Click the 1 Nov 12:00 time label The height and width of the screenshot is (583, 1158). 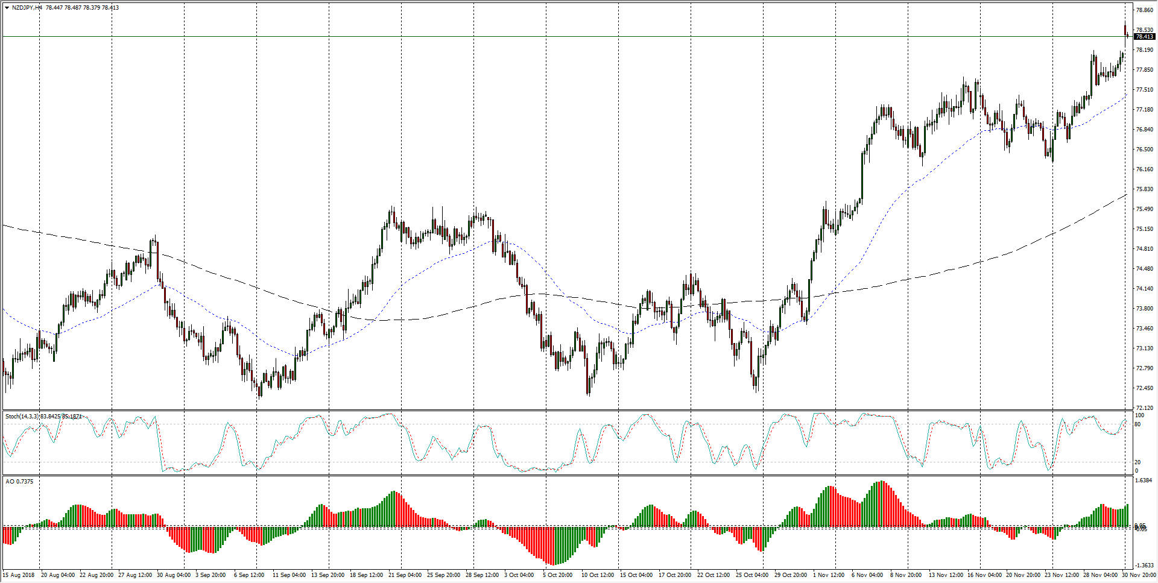tap(829, 575)
